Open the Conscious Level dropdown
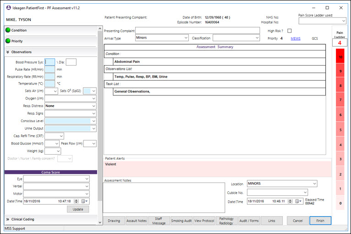The width and height of the screenshot is (351, 234). pyautogui.click(x=94, y=121)
